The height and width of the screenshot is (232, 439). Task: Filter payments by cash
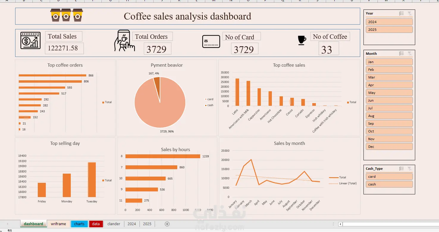coord(389,184)
